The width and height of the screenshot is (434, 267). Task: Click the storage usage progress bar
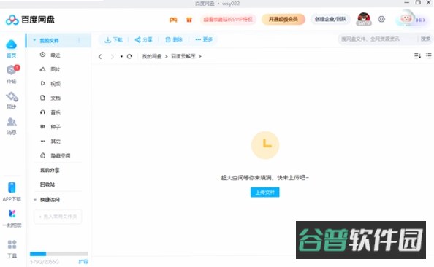pos(58,254)
